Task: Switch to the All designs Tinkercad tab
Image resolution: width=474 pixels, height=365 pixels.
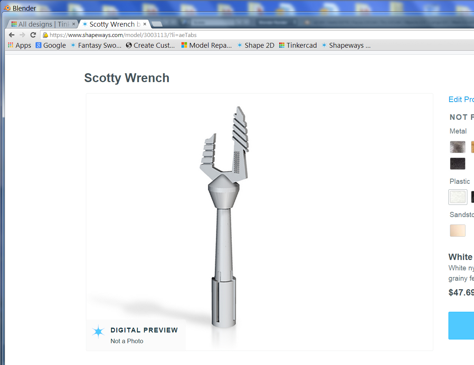Action: [x=40, y=24]
